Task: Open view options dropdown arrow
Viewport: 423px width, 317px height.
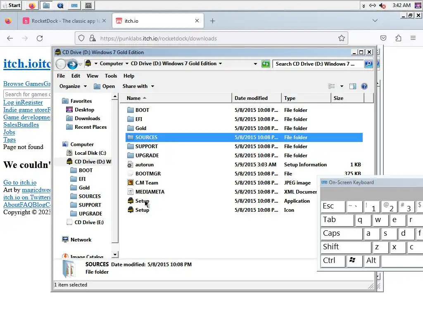Action: pos(342,86)
